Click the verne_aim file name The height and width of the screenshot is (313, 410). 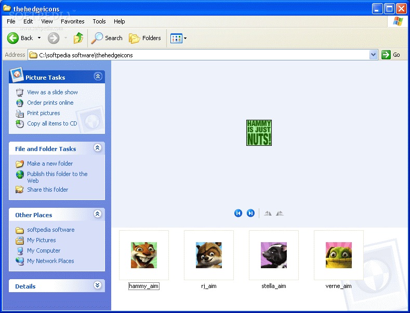[339, 286]
